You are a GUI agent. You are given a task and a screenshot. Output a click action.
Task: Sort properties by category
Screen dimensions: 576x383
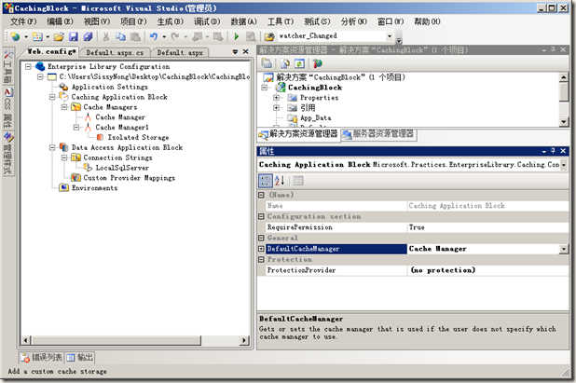(266, 180)
